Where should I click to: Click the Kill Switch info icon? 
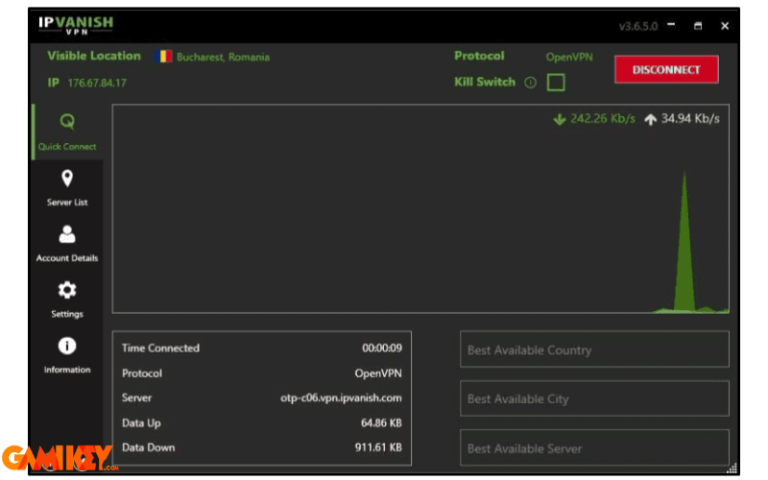click(530, 83)
